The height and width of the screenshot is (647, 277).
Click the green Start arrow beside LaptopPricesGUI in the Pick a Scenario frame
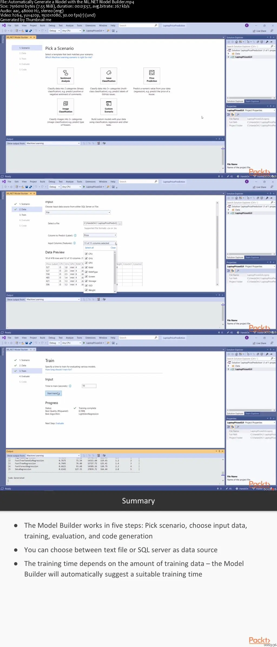point(84,31)
